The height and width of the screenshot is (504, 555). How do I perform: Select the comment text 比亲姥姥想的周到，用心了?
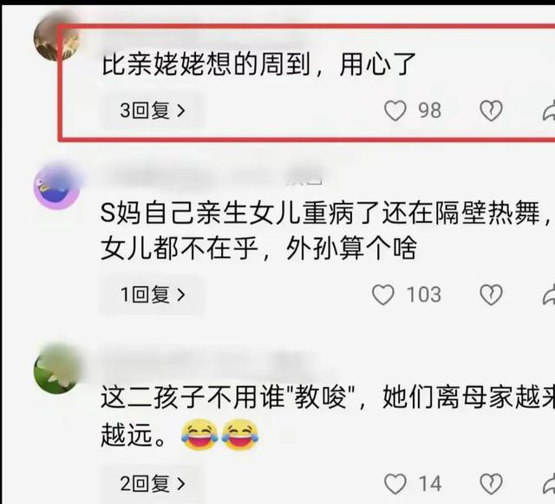click(x=258, y=65)
